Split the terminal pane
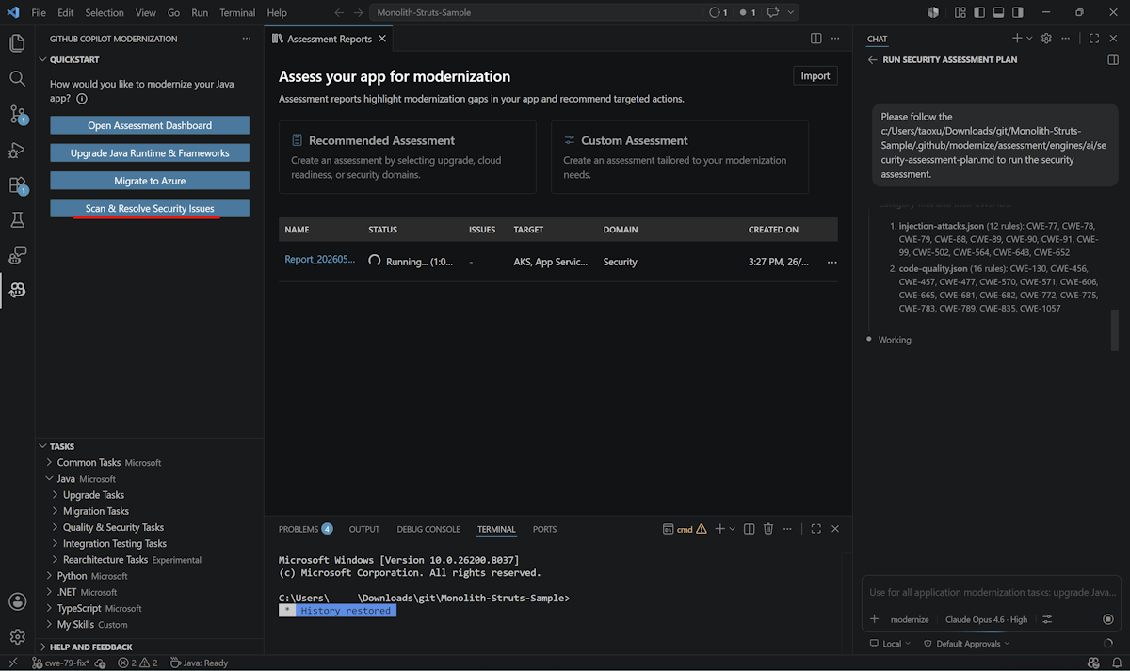Viewport: 1130px width, 671px height. [750, 529]
